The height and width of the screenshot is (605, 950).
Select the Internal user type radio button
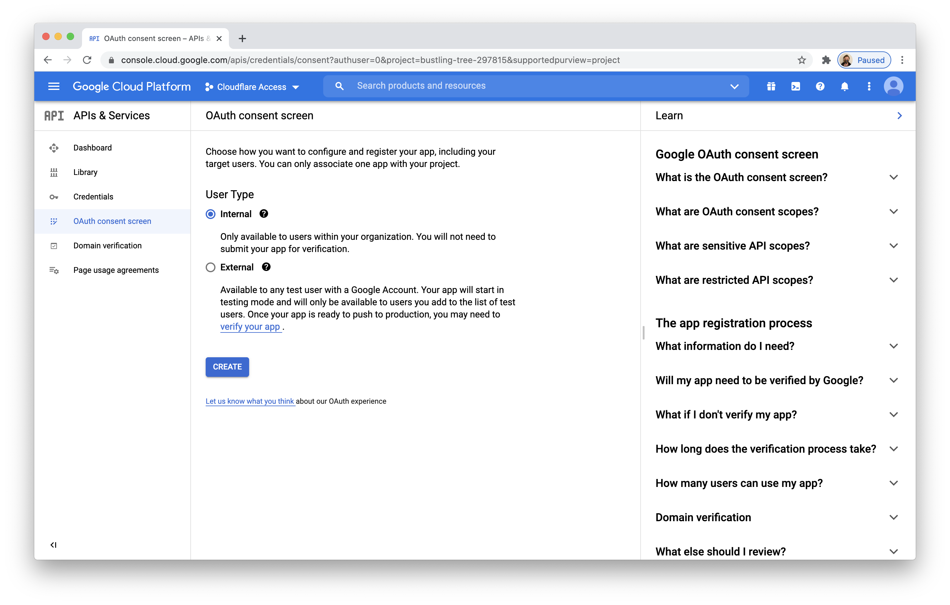coord(211,214)
